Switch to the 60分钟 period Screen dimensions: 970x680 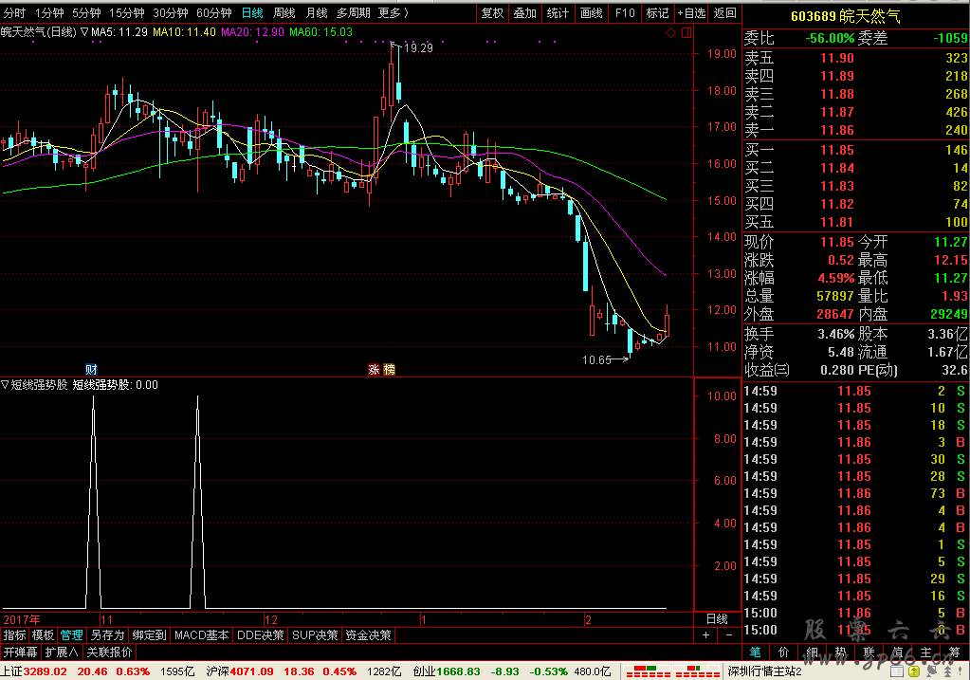tap(214, 13)
